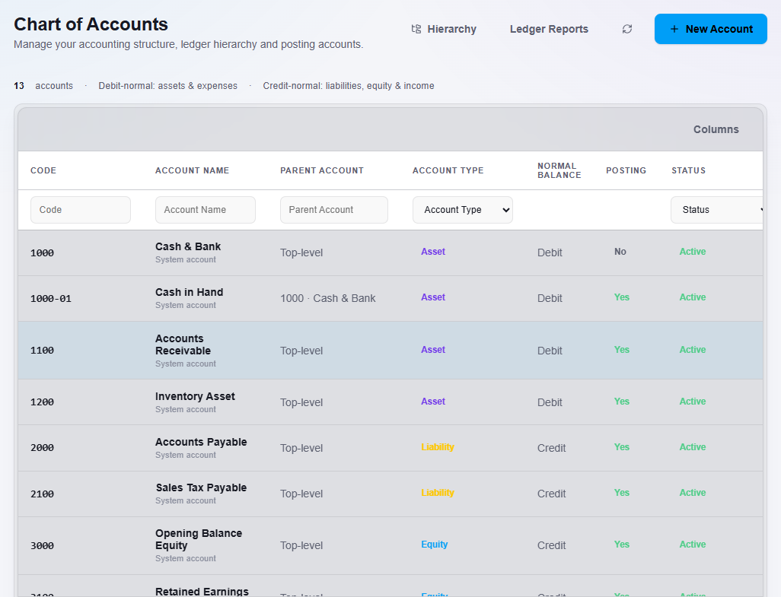
Task: Select the Inventory Asset account name
Action: pos(195,396)
